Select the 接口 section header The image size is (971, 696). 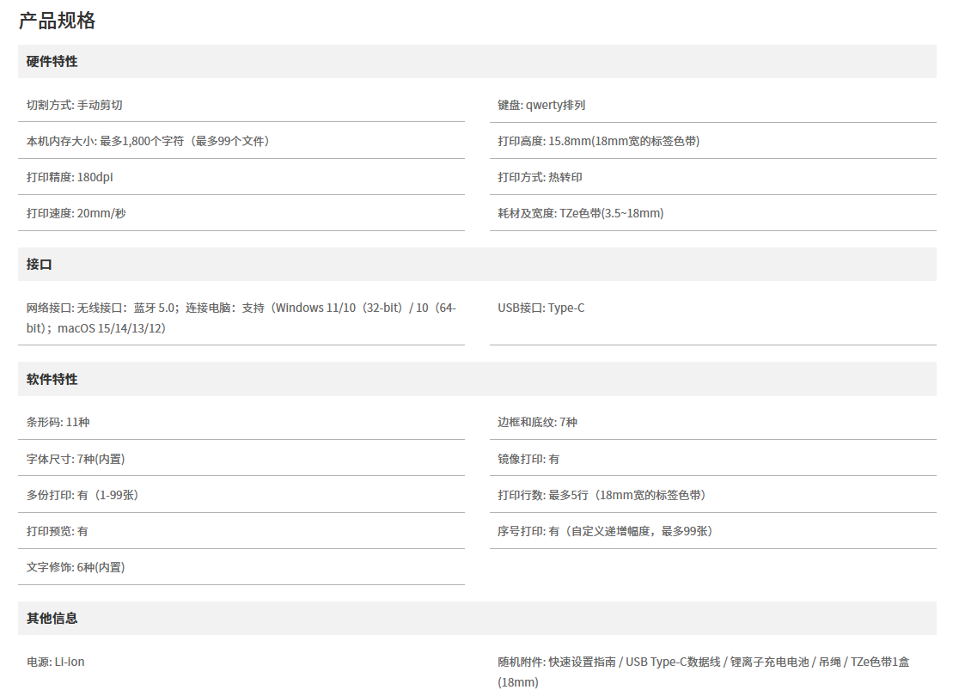click(x=477, y=265)
